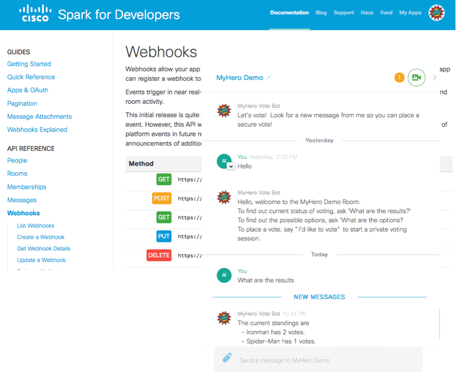The width and height of the screenshot is (456, 375).
Task: Select the Webhooks API reference
Action: coord(23,213)
